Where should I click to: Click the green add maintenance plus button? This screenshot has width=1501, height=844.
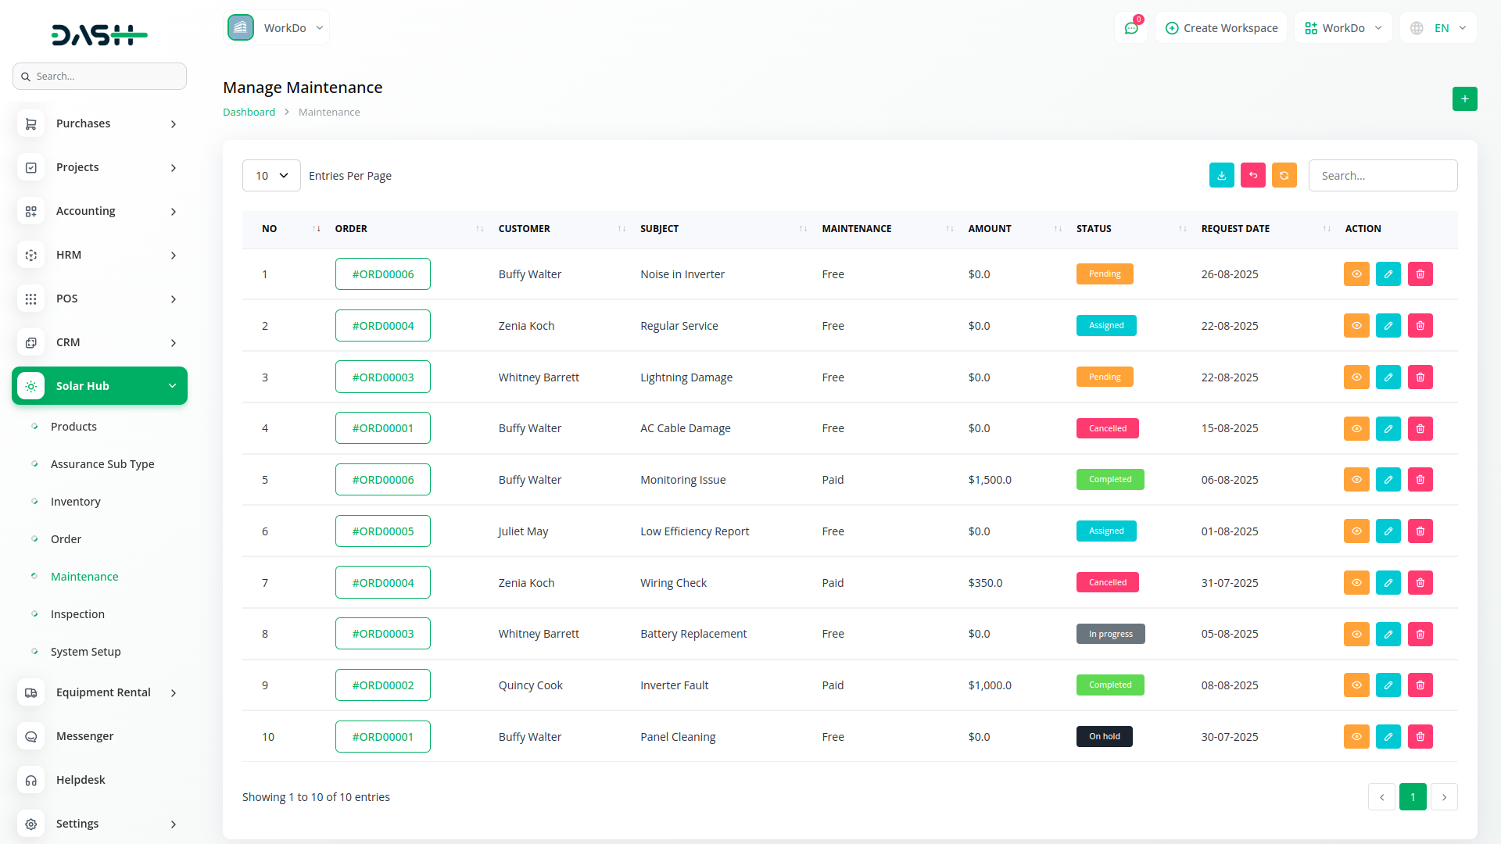tap(1464, 99)
